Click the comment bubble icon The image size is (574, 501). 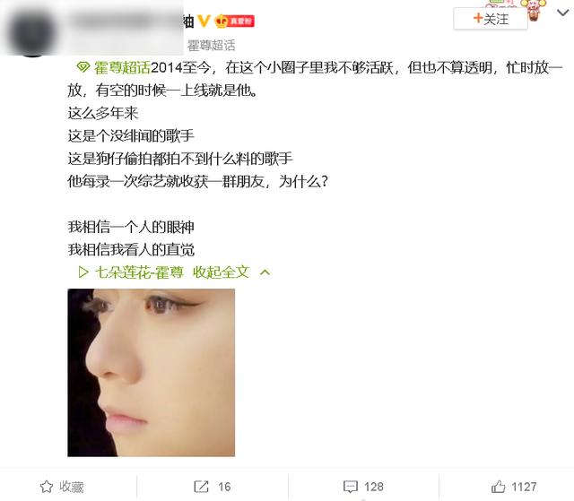coord(351,487)
